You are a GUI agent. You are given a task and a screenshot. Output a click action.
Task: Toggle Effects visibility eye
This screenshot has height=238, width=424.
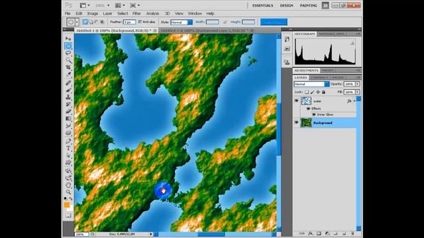308,108
